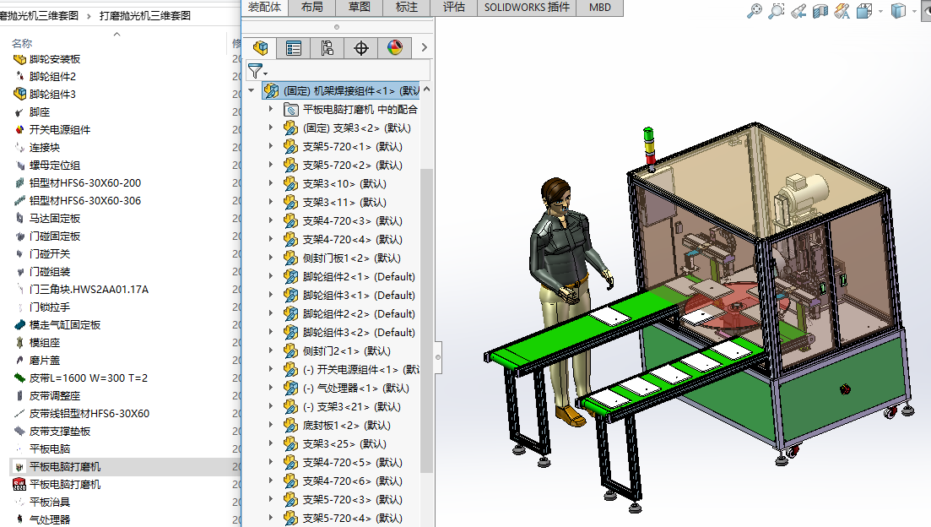Open the MBD ribbon tab
This screenshot has height=527, width=931.
(x=599, y=7)
